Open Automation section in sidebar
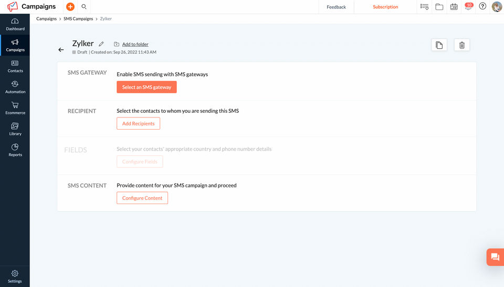This screenshot has width=504, height=287. [15, 87]
